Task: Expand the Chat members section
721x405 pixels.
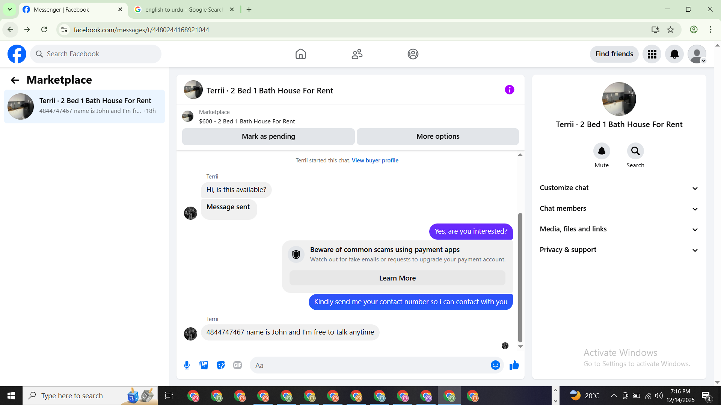Action: coord(619,208)
